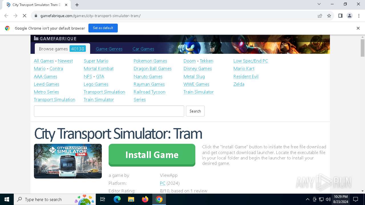Open the Disney Games link

point(198,69)
